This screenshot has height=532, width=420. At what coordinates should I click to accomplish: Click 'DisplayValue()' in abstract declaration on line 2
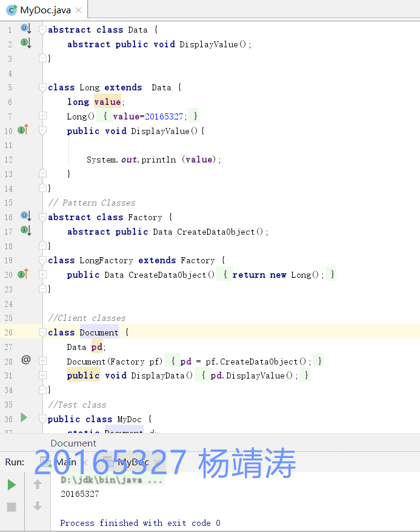pyautogui.click(x=213, y=44)
